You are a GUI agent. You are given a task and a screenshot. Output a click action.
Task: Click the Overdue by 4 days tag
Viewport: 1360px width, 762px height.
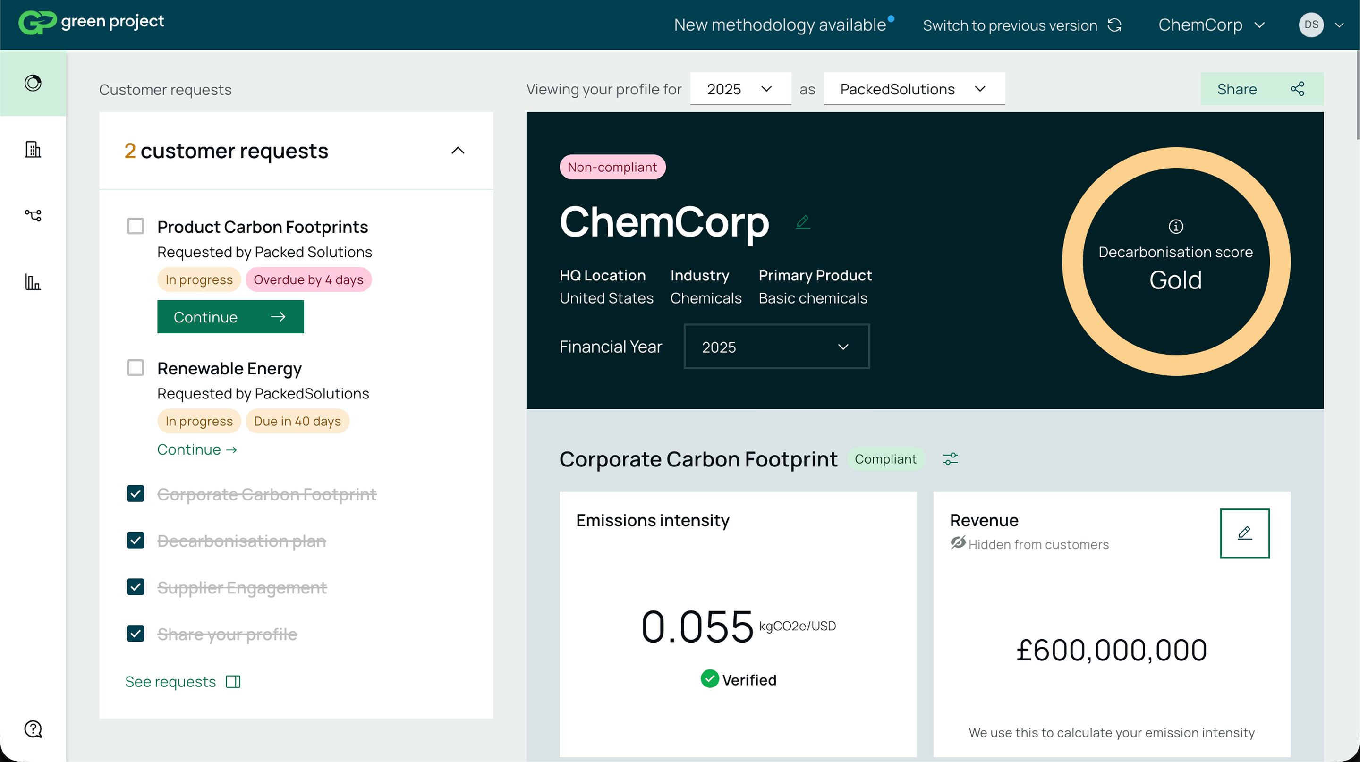point(308,279)
